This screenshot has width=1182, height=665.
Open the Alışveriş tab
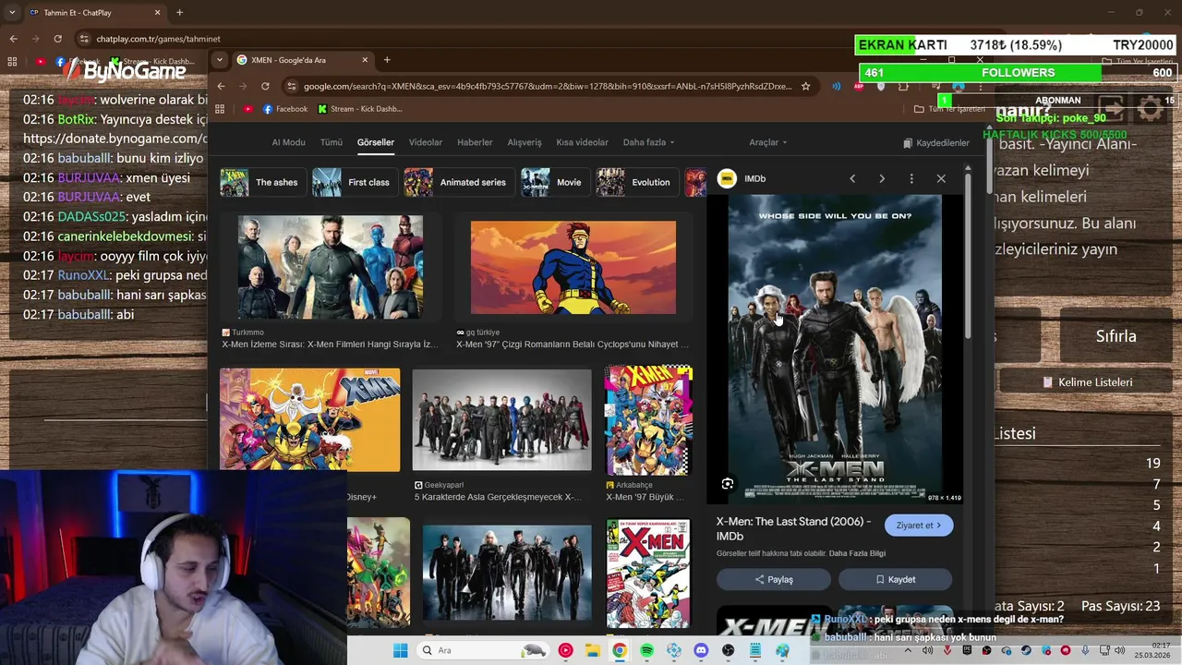click(x=525, y=142)
